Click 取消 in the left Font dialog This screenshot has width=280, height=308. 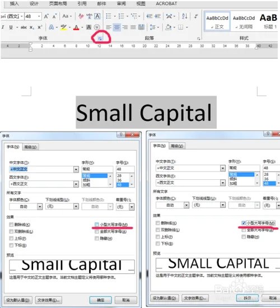126,300
